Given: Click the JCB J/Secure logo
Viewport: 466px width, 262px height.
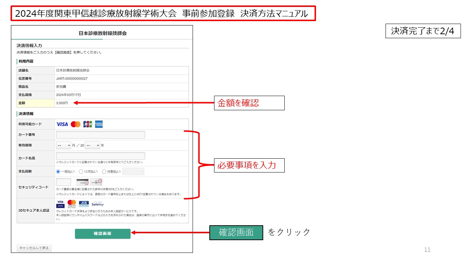Looking at the screenshot, I should tap(84, 204).
